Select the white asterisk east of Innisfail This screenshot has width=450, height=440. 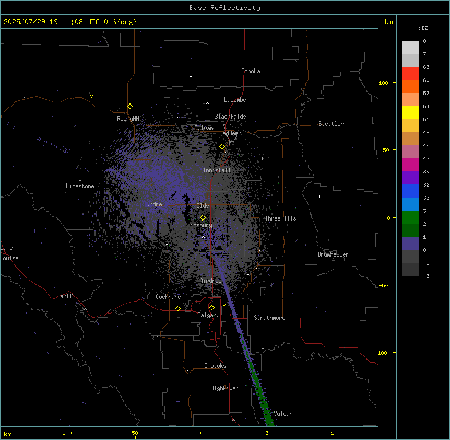[262, 159]
